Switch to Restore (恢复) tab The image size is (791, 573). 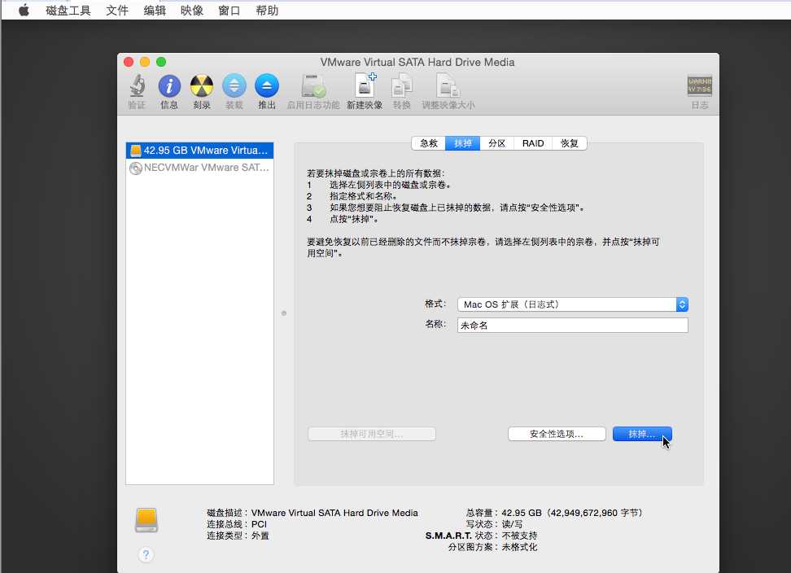[570, 143]
